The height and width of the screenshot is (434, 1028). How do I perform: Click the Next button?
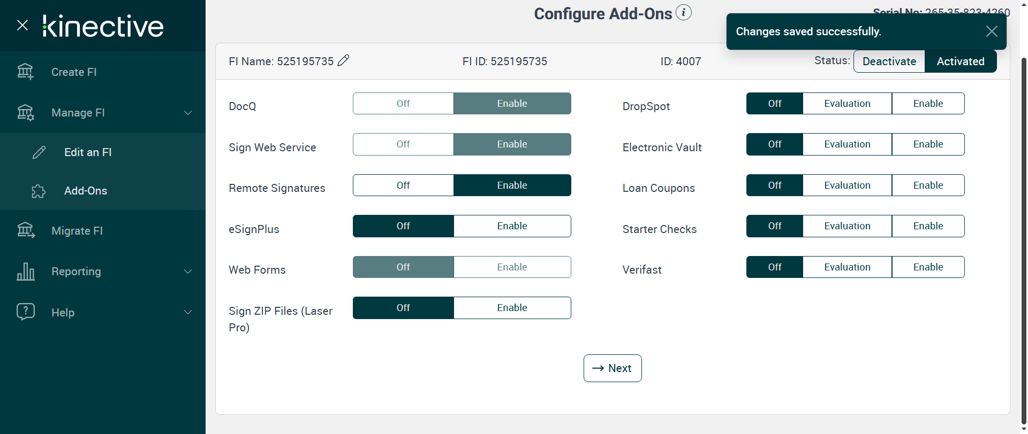click(613, 368)
